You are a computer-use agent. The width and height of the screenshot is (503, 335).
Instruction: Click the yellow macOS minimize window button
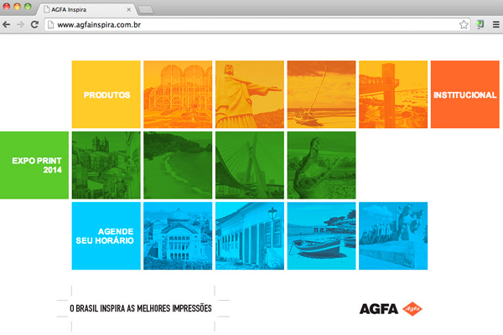click(x=18, y=7)
